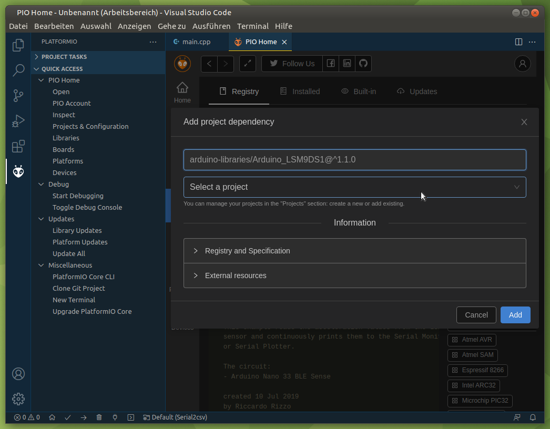Open PlatformIO LinkedIn page icon
This screenshot has width=550, height=429.
[347, 64]
